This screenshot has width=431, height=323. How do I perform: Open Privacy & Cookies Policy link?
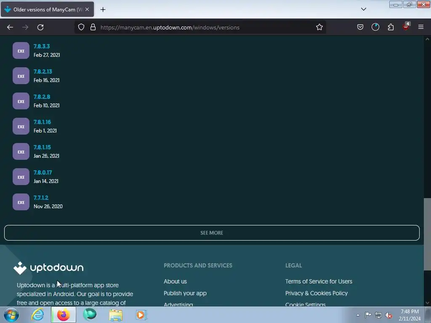[x=317, y=293]
